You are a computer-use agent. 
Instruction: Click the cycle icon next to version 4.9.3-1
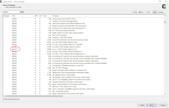[x=13, y=49]
